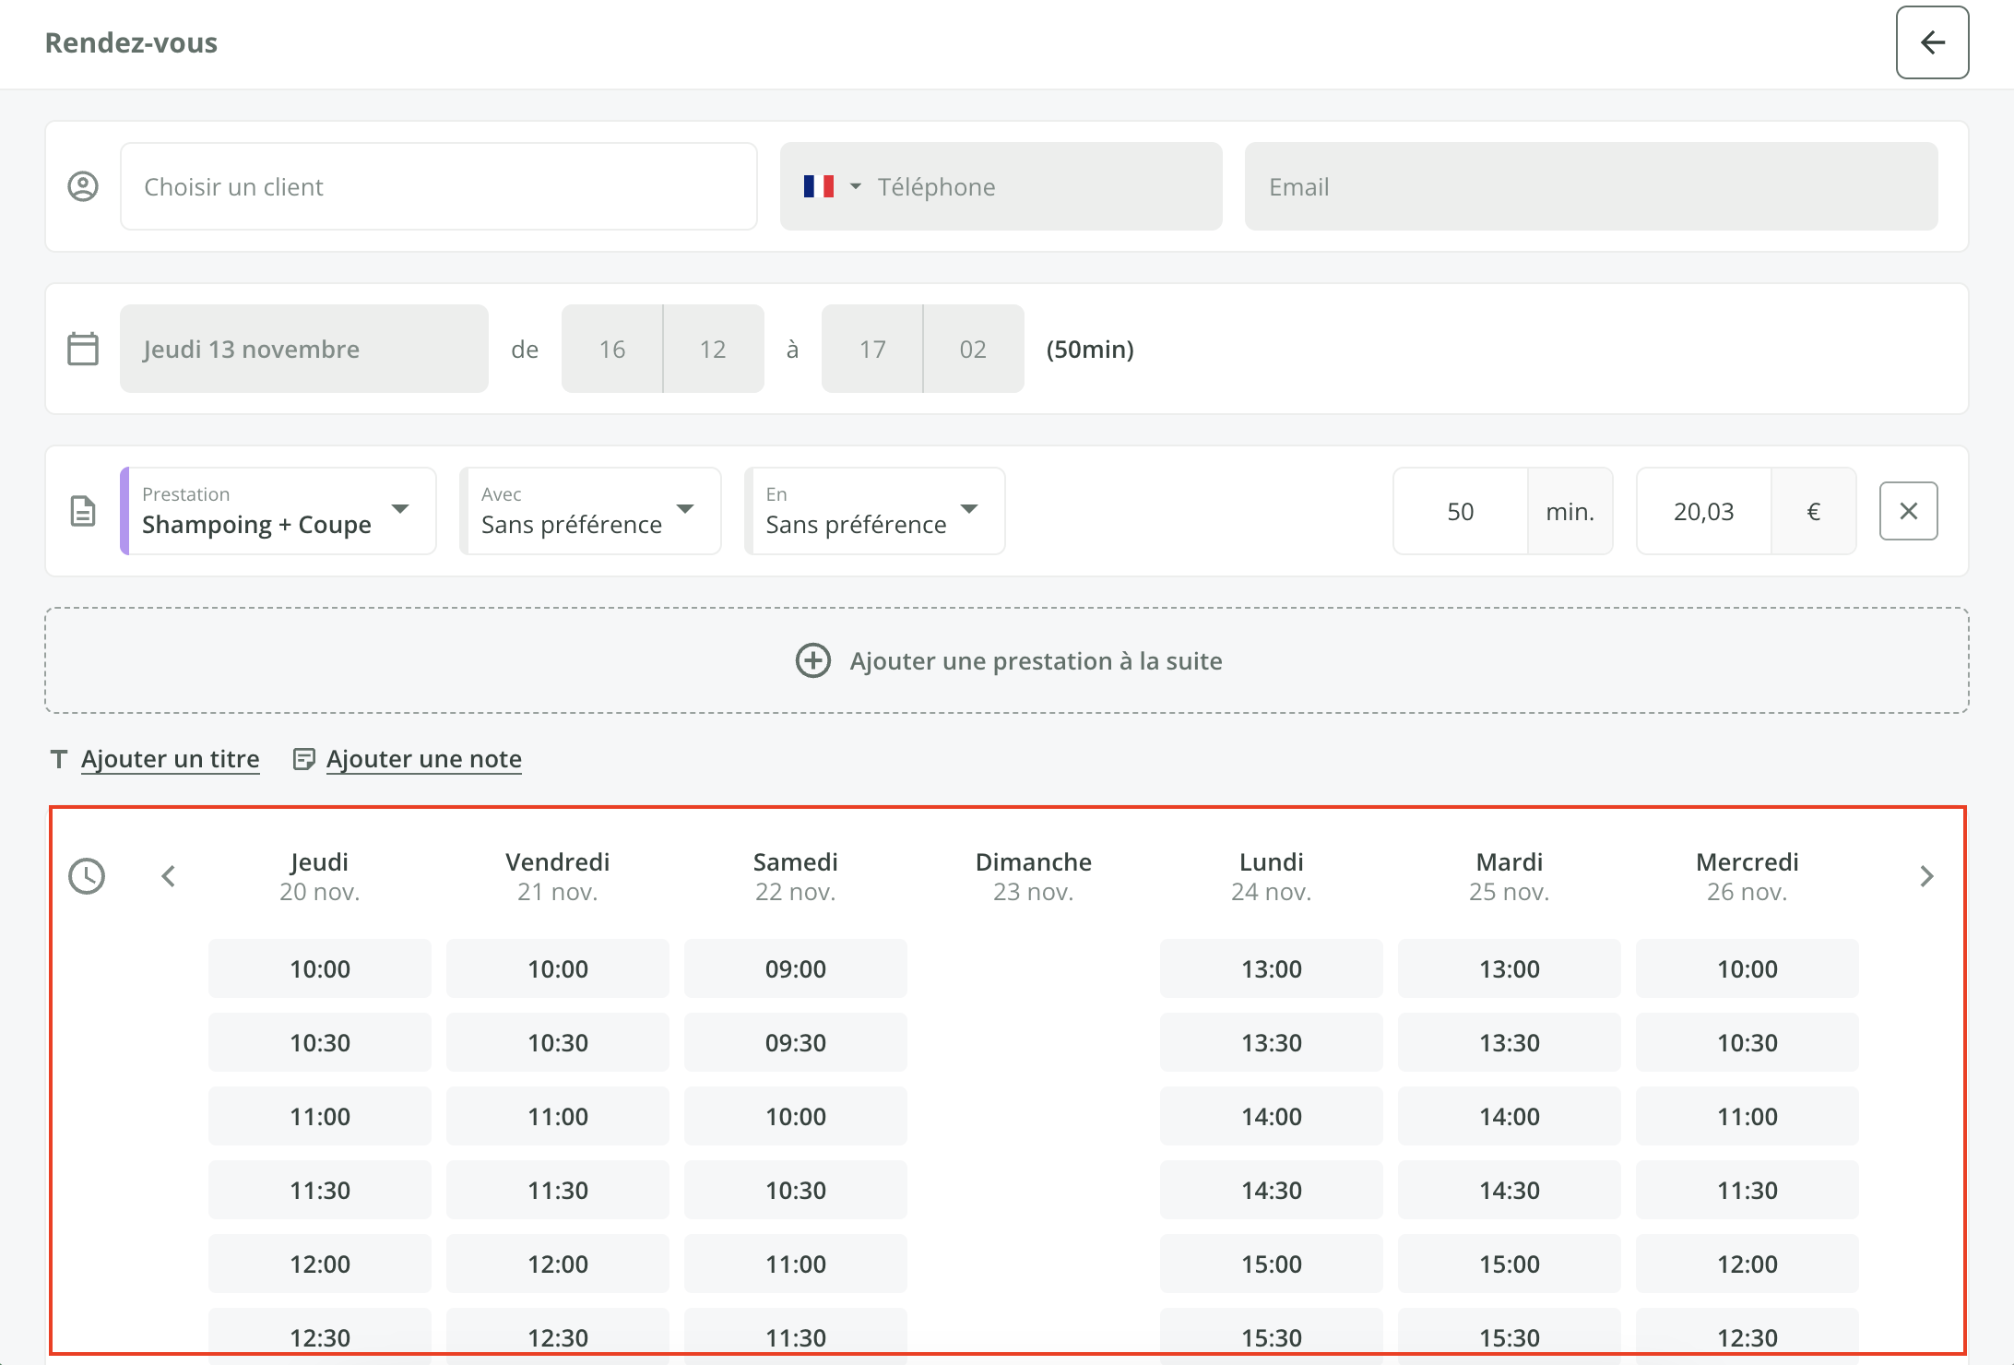The width and height of the screenshot is (2014, 1365).
Task: Click the client profile icon
Action: click(83, 186)
